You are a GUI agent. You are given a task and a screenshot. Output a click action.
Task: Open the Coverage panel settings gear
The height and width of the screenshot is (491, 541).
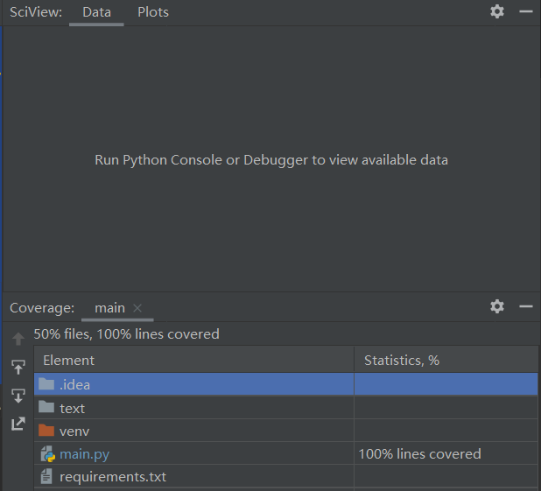pyautogui.click(x=497, y=306)
